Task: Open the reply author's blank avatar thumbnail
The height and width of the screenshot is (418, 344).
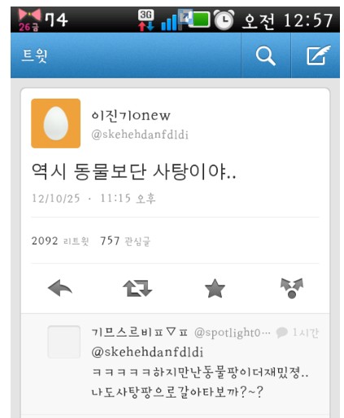Action: (63, 342)
